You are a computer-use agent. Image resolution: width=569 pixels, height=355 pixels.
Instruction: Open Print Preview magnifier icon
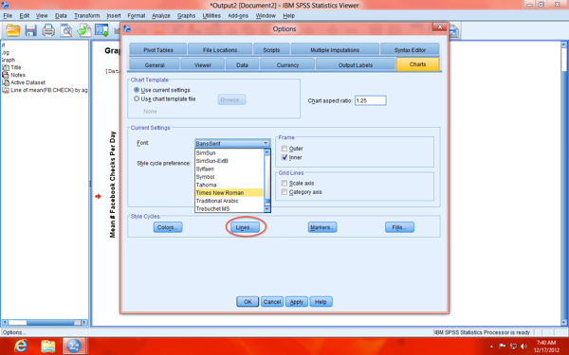66,30
